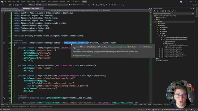Screen dimensions: 198x111
Task: Select Evently.Modules.Users.Application project
Action: 173,49
